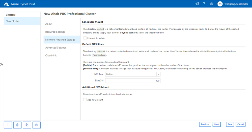
Task: Check the Add NFS mount checkbox
Action: (x=85, y=100)
